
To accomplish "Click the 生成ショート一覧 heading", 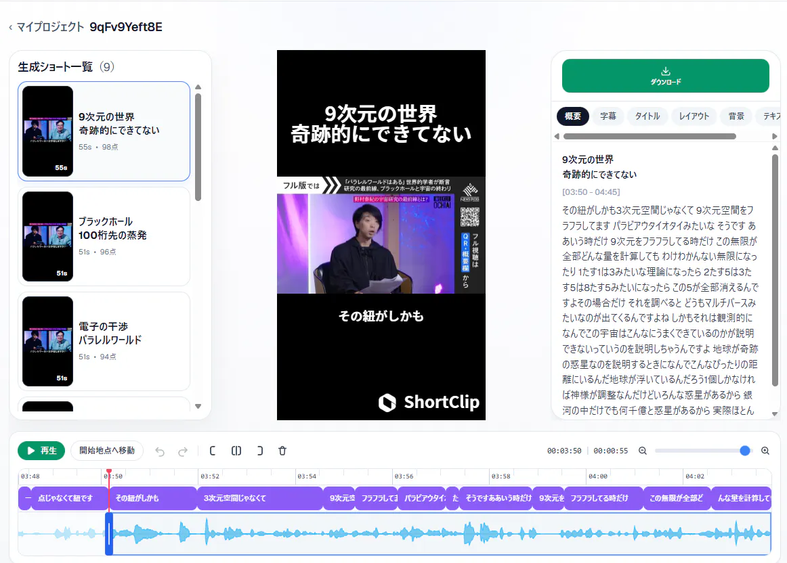I will tap(56, 67).
